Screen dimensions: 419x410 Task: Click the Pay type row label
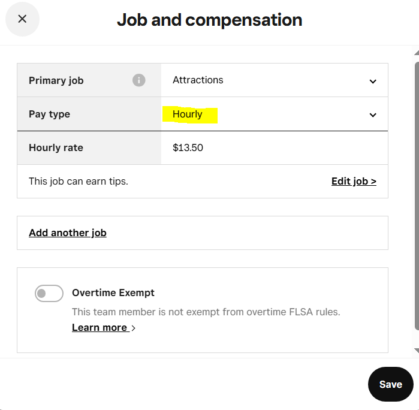click(x=49, y=114)
